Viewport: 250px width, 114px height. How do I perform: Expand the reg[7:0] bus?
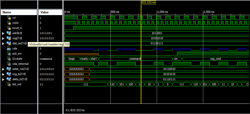(3, 38)
